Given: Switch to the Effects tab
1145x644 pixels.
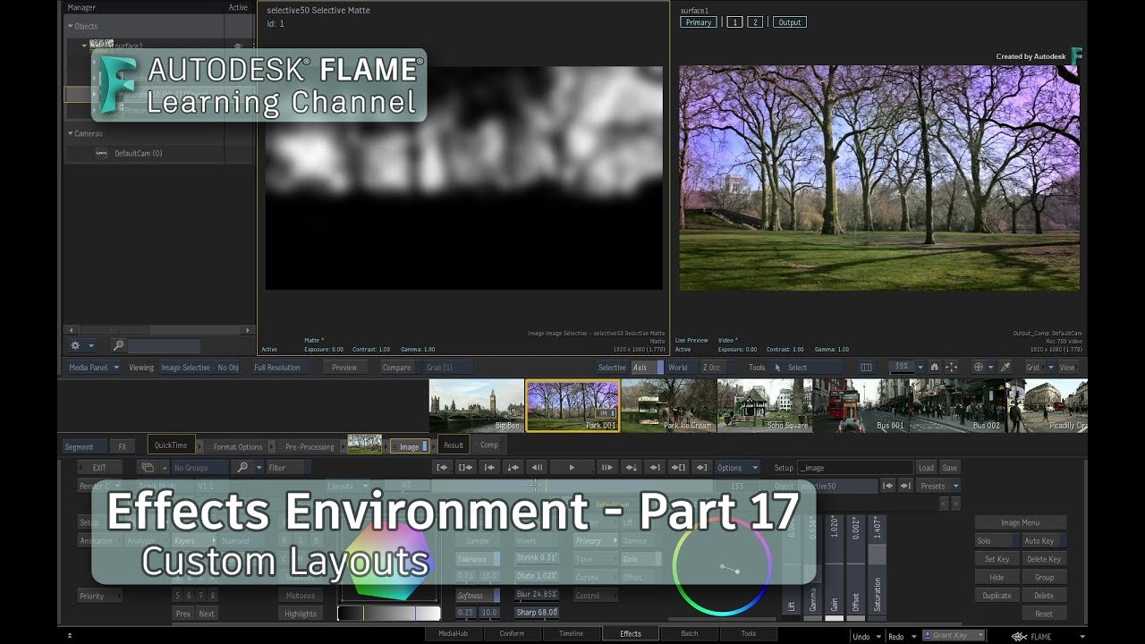Looking at the screenshot, I should [631, 634].
